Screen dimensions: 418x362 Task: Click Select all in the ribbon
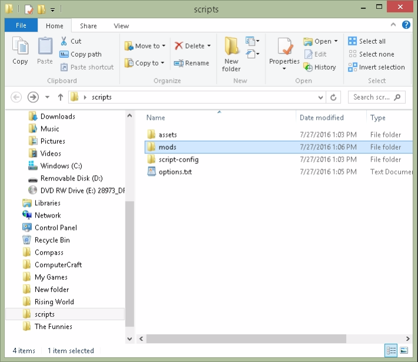pos(367,41)
